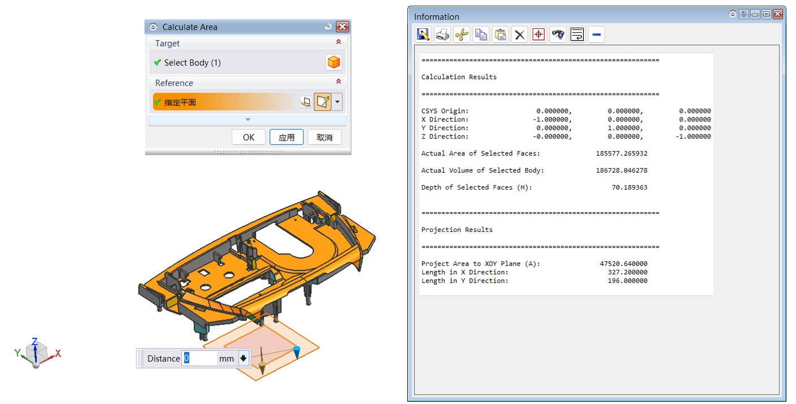This screenshot has width=796, height=404.
Task: Click the 应用 (Apply) button
Action: (x=286, y=137)
